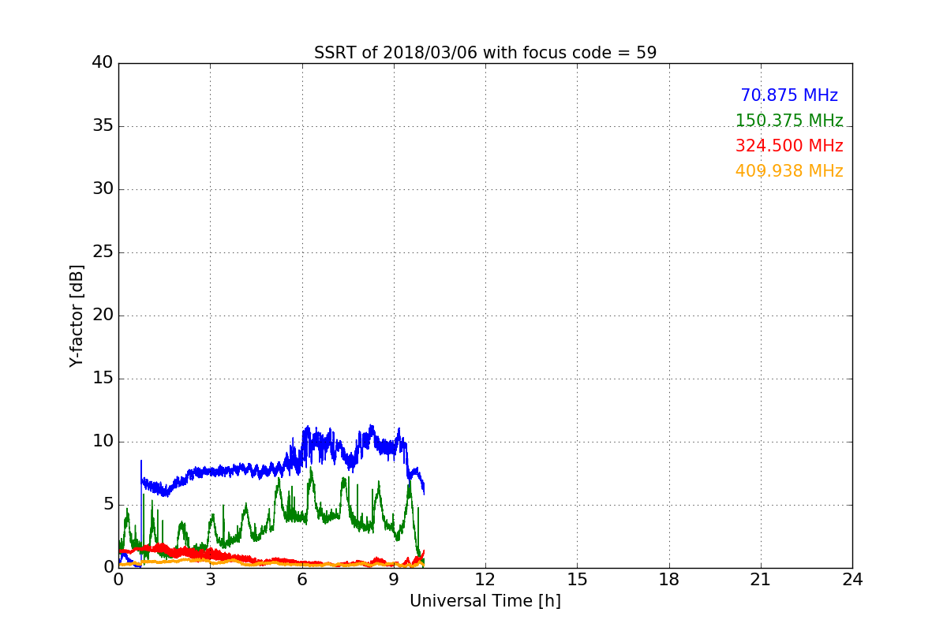Viewport: 947px width, 631px height.
Task: Select the '150.375 MHz' green legend label
Action: tap(789, 121)
